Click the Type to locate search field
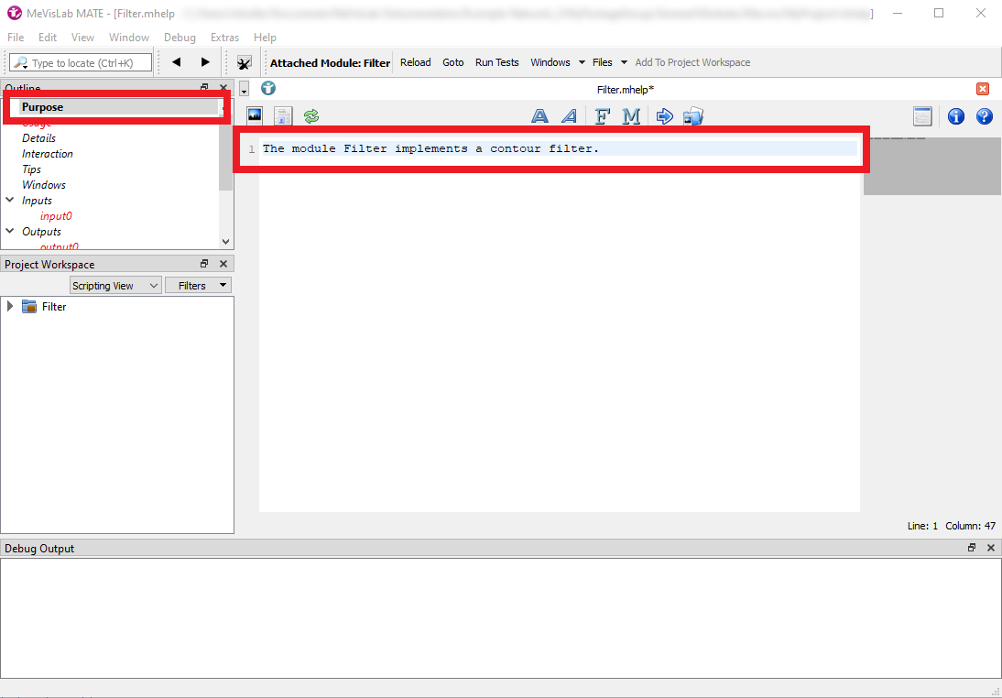This screenshot has height=698, width=1002. (x=81, y=63)
